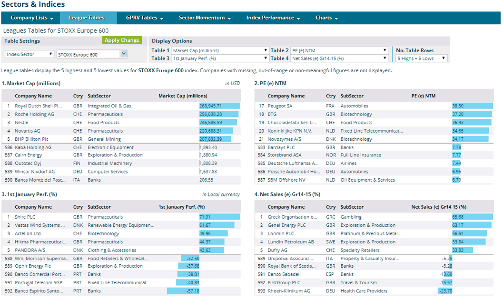Open Table 2 PE (e) NTM dropdown
503x299 pixels.
pyautogui.click(x=340, y=50)
